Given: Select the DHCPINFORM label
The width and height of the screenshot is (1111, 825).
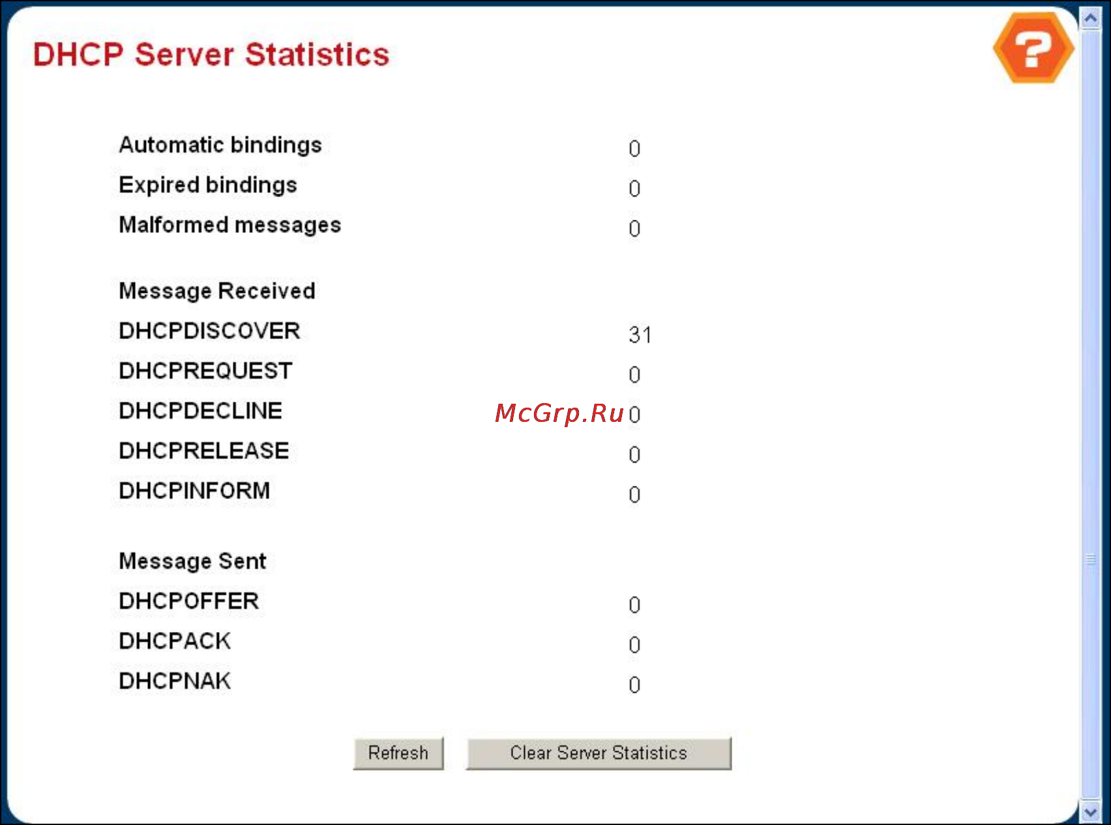Looking at the screenshot, I should [x=194, y=490].
